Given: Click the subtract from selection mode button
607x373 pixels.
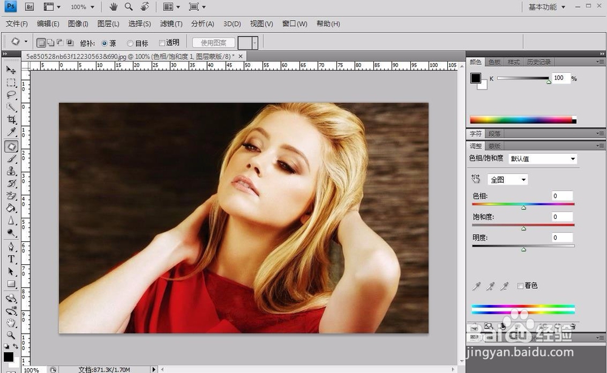Looking at the screenshot, I should pyautogui.click(x=60, y=42).
